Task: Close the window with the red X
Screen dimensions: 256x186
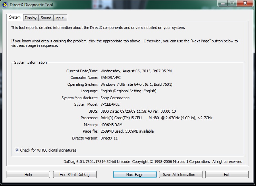Action: [245, 3]
